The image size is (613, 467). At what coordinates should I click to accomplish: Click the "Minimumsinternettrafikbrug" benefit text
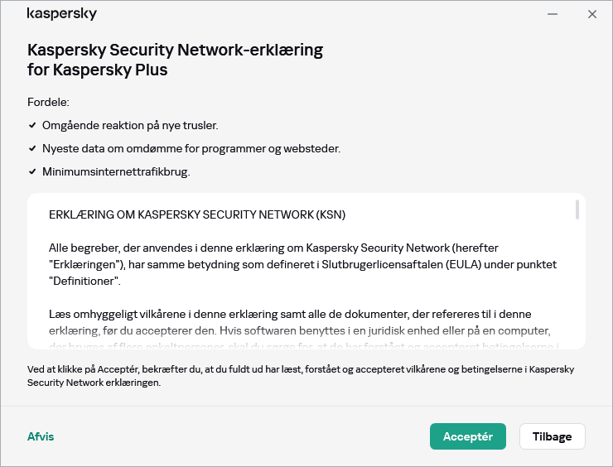click(116, 171)
